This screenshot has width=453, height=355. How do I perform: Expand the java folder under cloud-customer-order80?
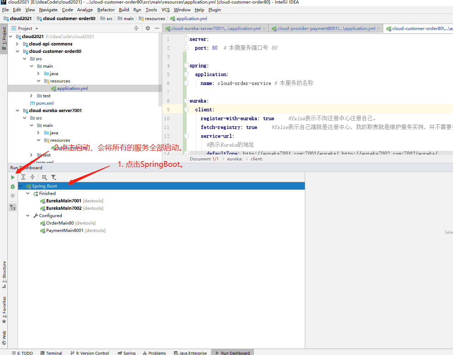tap(38, 73)
